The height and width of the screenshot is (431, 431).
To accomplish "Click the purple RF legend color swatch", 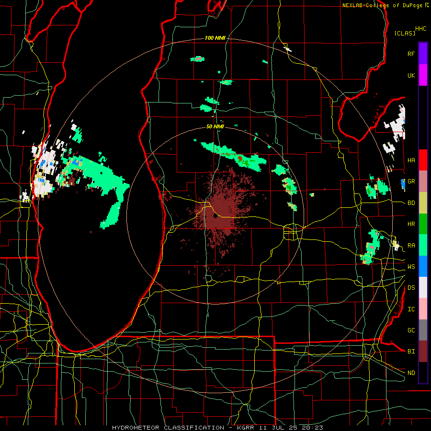I will [x=423, y=54].
